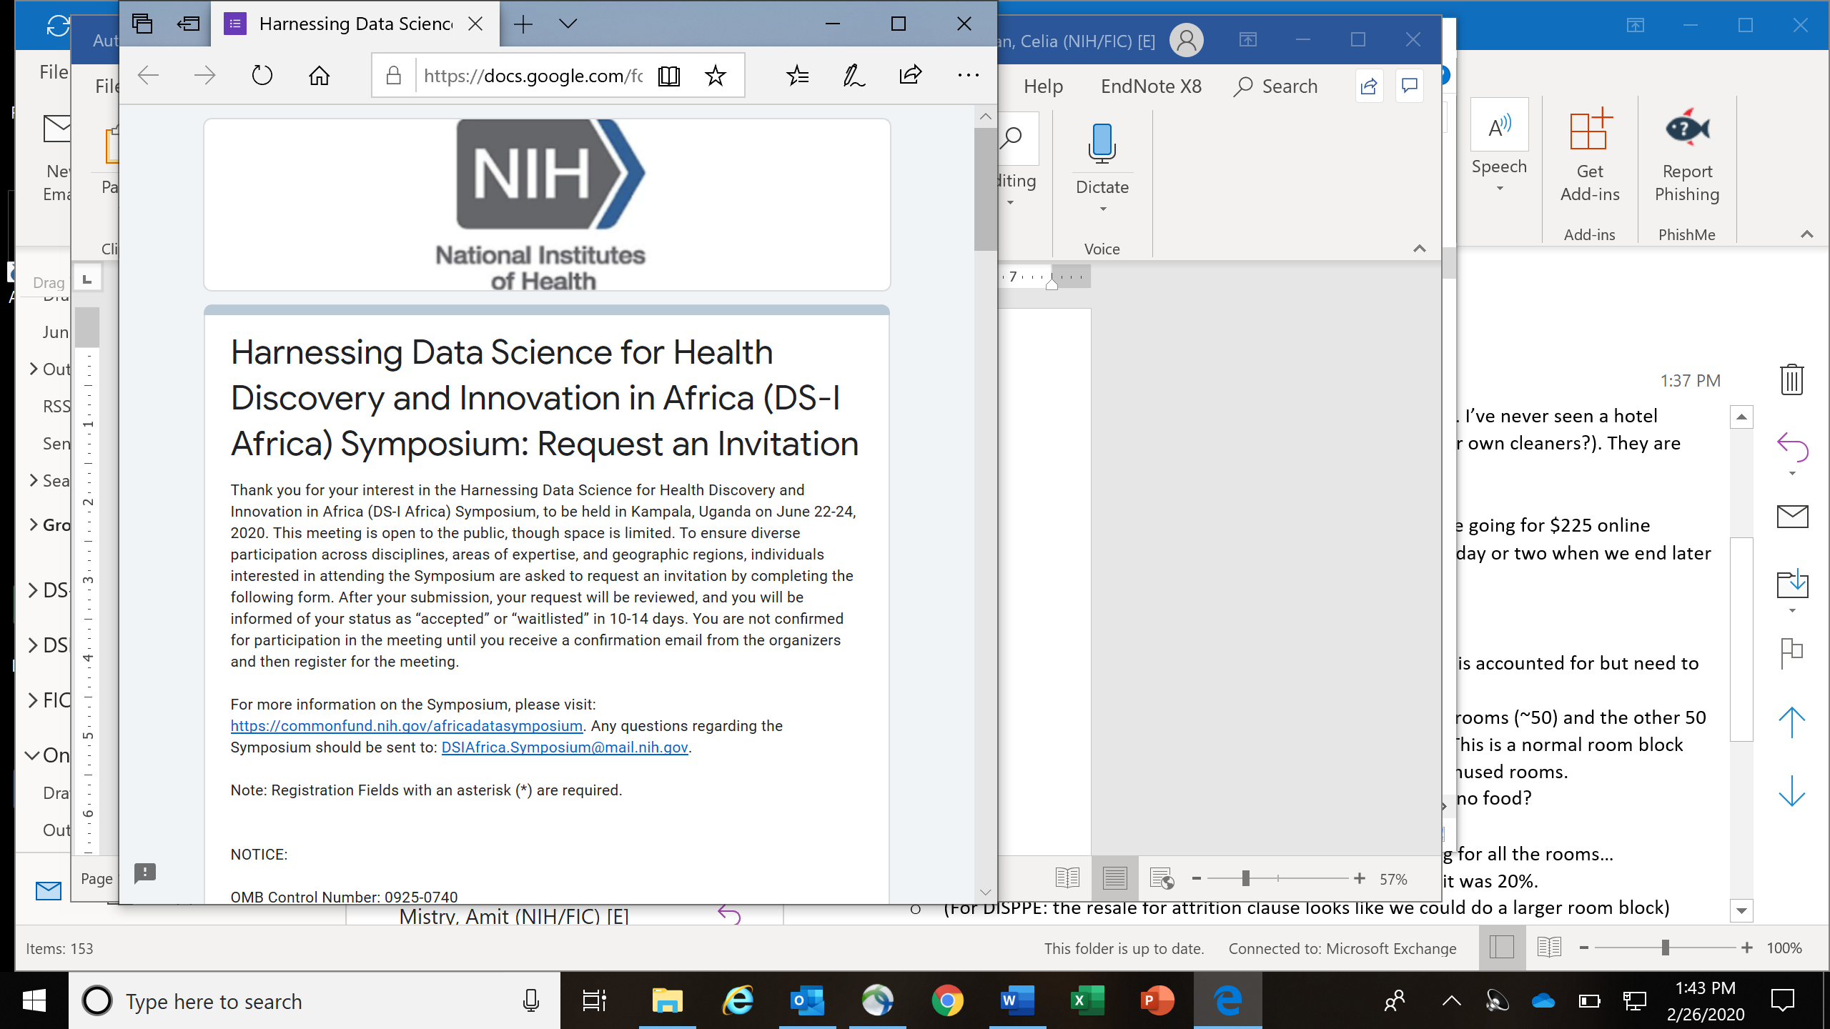Click the delete trash icon in Outlook message pane
1830x1029 pixels.
click(1791, 379)
